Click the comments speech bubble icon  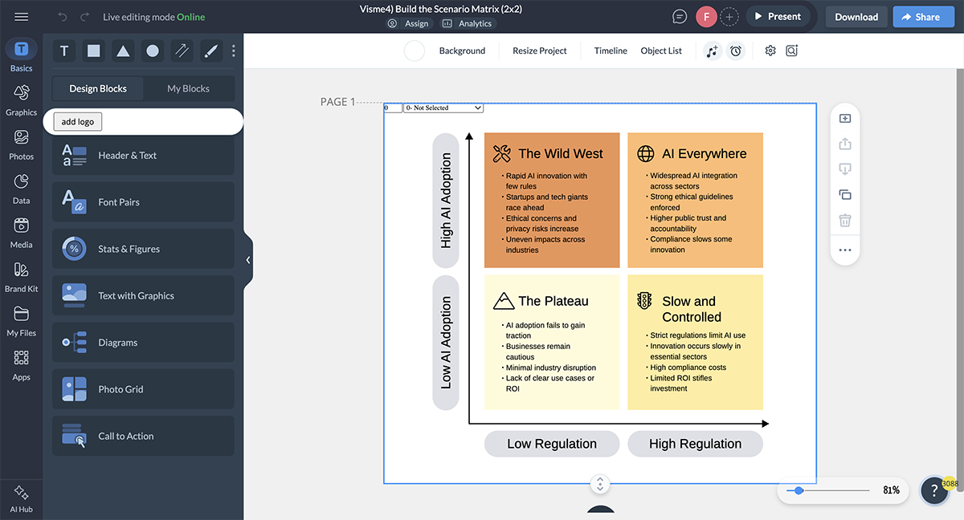[x=680, y=17]
